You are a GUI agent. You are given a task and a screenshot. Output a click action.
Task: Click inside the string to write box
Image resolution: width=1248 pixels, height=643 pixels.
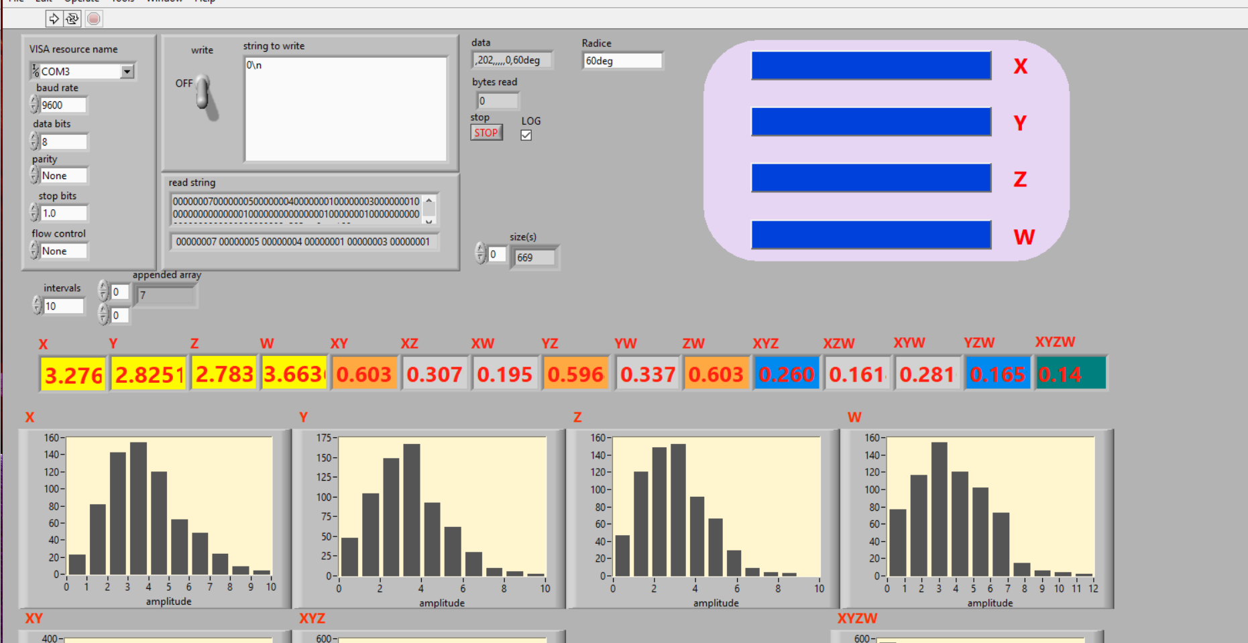tap(345, 109)
